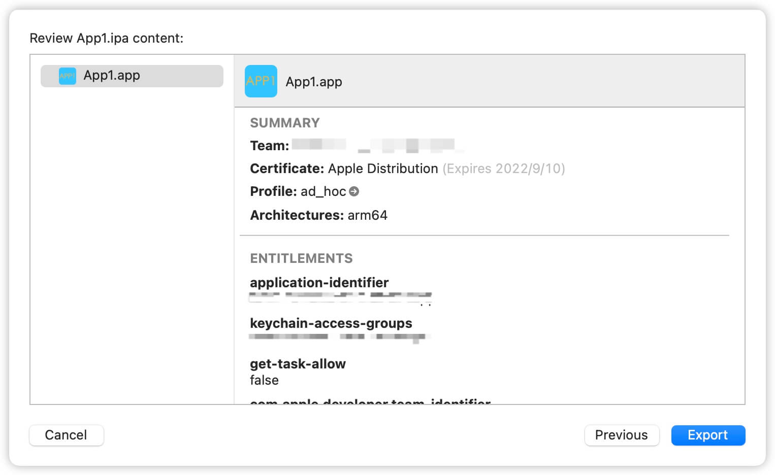Click the false value under get-task-allow
This screenshot has width=775, height=475.
264,380
